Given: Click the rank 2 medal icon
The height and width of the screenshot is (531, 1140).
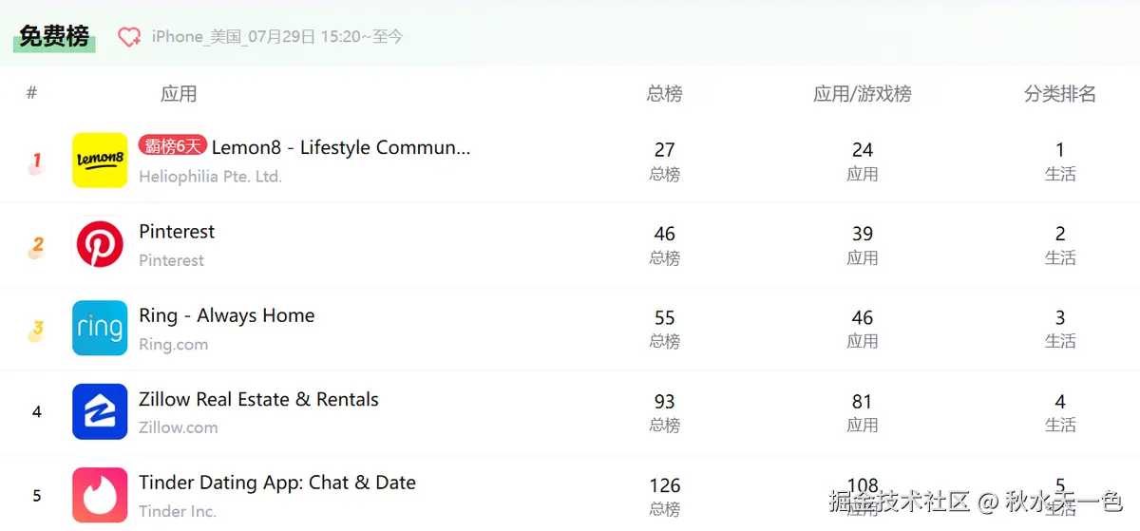Looking at the screenshot, I should [36, 245].
